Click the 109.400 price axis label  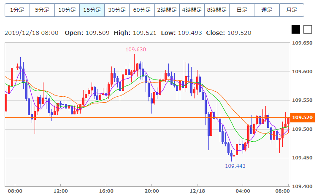pos(302,186)
